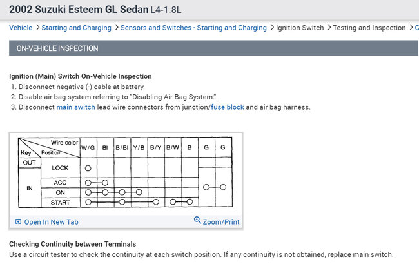Click the Open In New Tab icon

[x=18, y=221]
